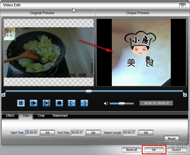Stop the video with square button
Image resolution: width=190 pixels, height=155 pixels.
pos(59,103)
